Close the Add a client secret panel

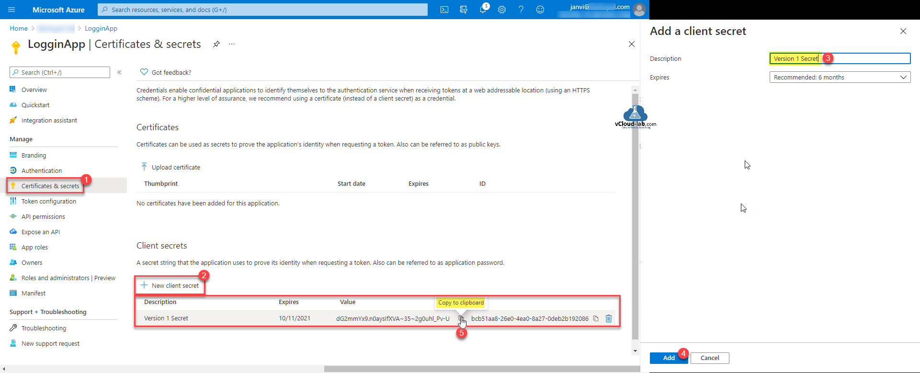903,31
